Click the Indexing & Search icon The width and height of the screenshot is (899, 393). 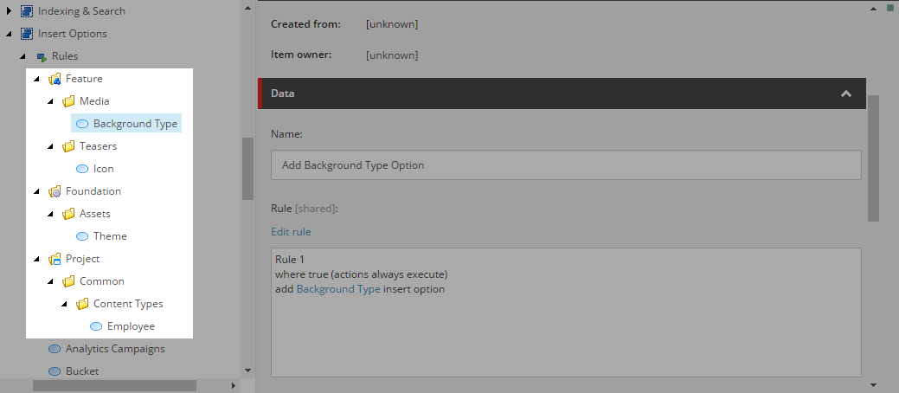[26, 11]
